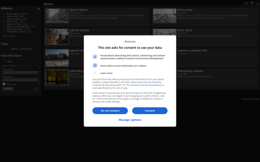Click the rightmost camera and calendar icon in the header
The image size is (260, 162).
257,3
